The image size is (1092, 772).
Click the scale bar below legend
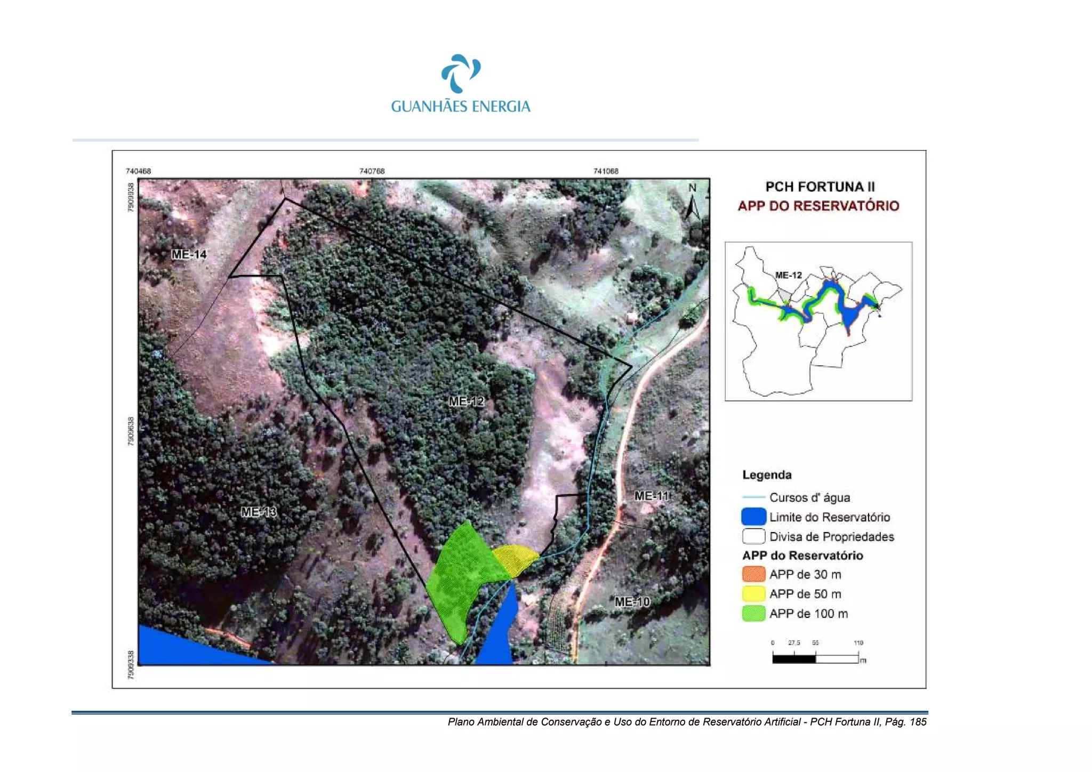818,653
